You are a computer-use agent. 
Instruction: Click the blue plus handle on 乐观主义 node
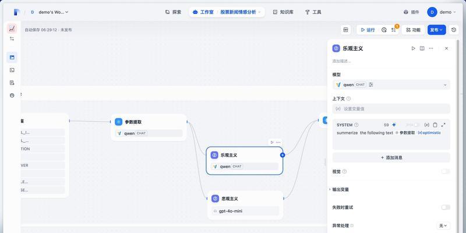[283, 155]
